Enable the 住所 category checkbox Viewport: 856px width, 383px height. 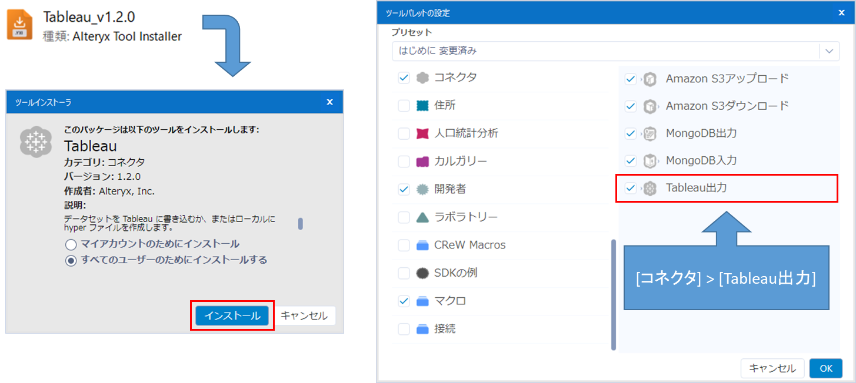pyautogui.click(x=404, y=106)
